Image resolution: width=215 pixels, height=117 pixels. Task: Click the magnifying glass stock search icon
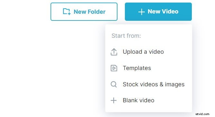(x=114, y=84)
